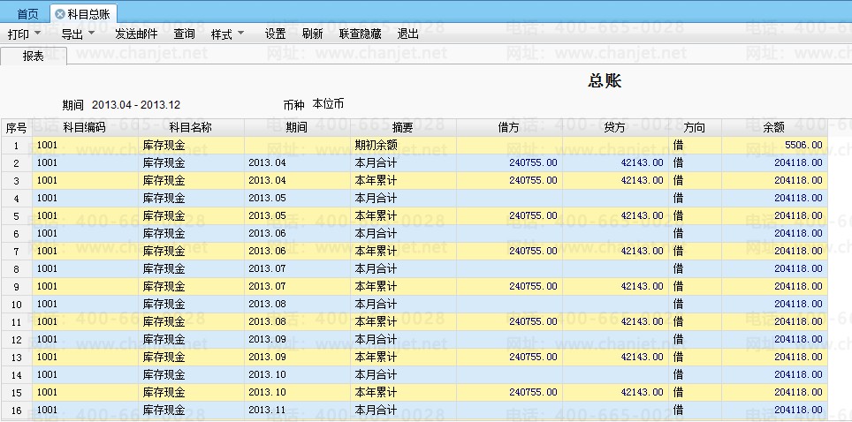
Task: Click the 本位币 currency value
Action: click(328, 104)
